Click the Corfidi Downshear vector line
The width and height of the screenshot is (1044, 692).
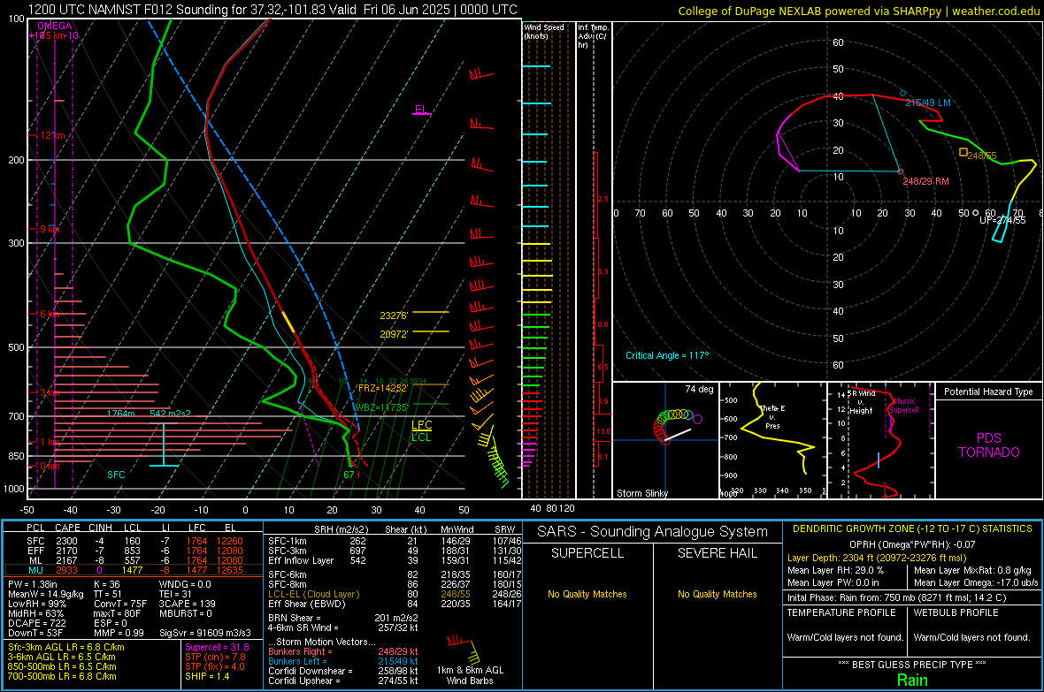pos(343,671)
